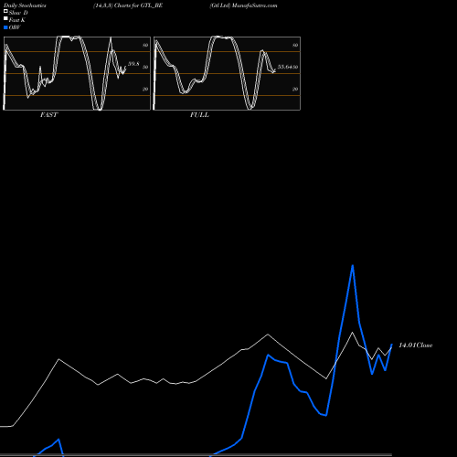Viewport: 457px width, 457px height.
Task: Click the '14.01Close' price label
Action: click(416, 345)
